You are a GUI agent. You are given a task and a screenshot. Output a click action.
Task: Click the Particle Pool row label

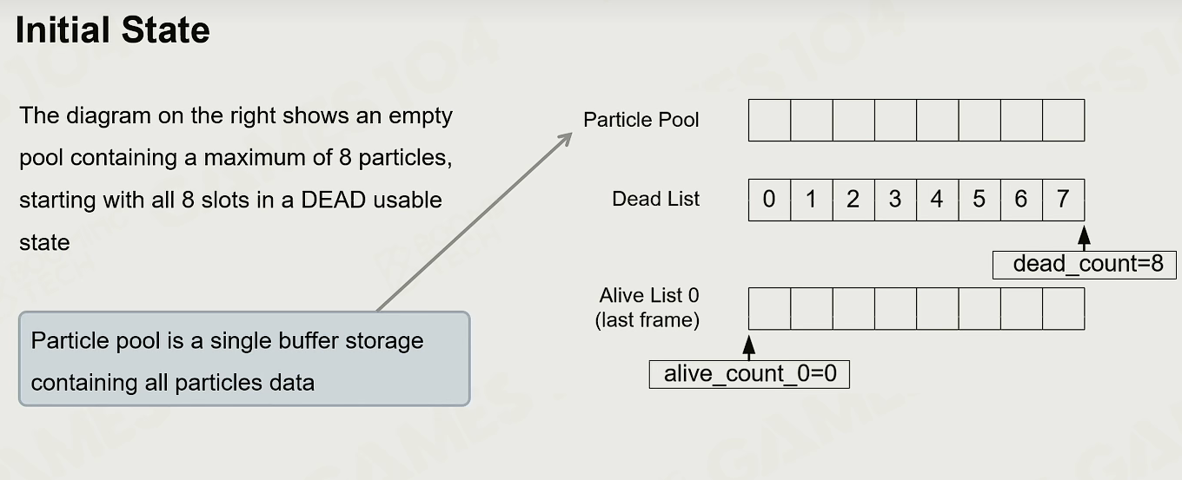coord(641,120)
